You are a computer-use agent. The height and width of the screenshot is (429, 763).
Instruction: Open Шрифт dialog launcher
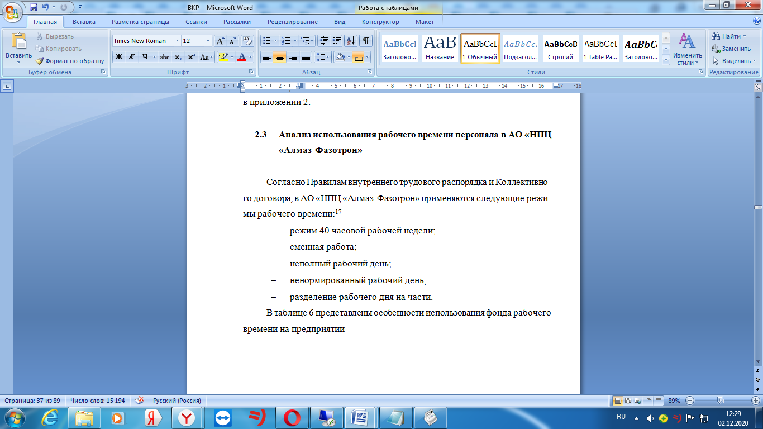tap(251, 72)
